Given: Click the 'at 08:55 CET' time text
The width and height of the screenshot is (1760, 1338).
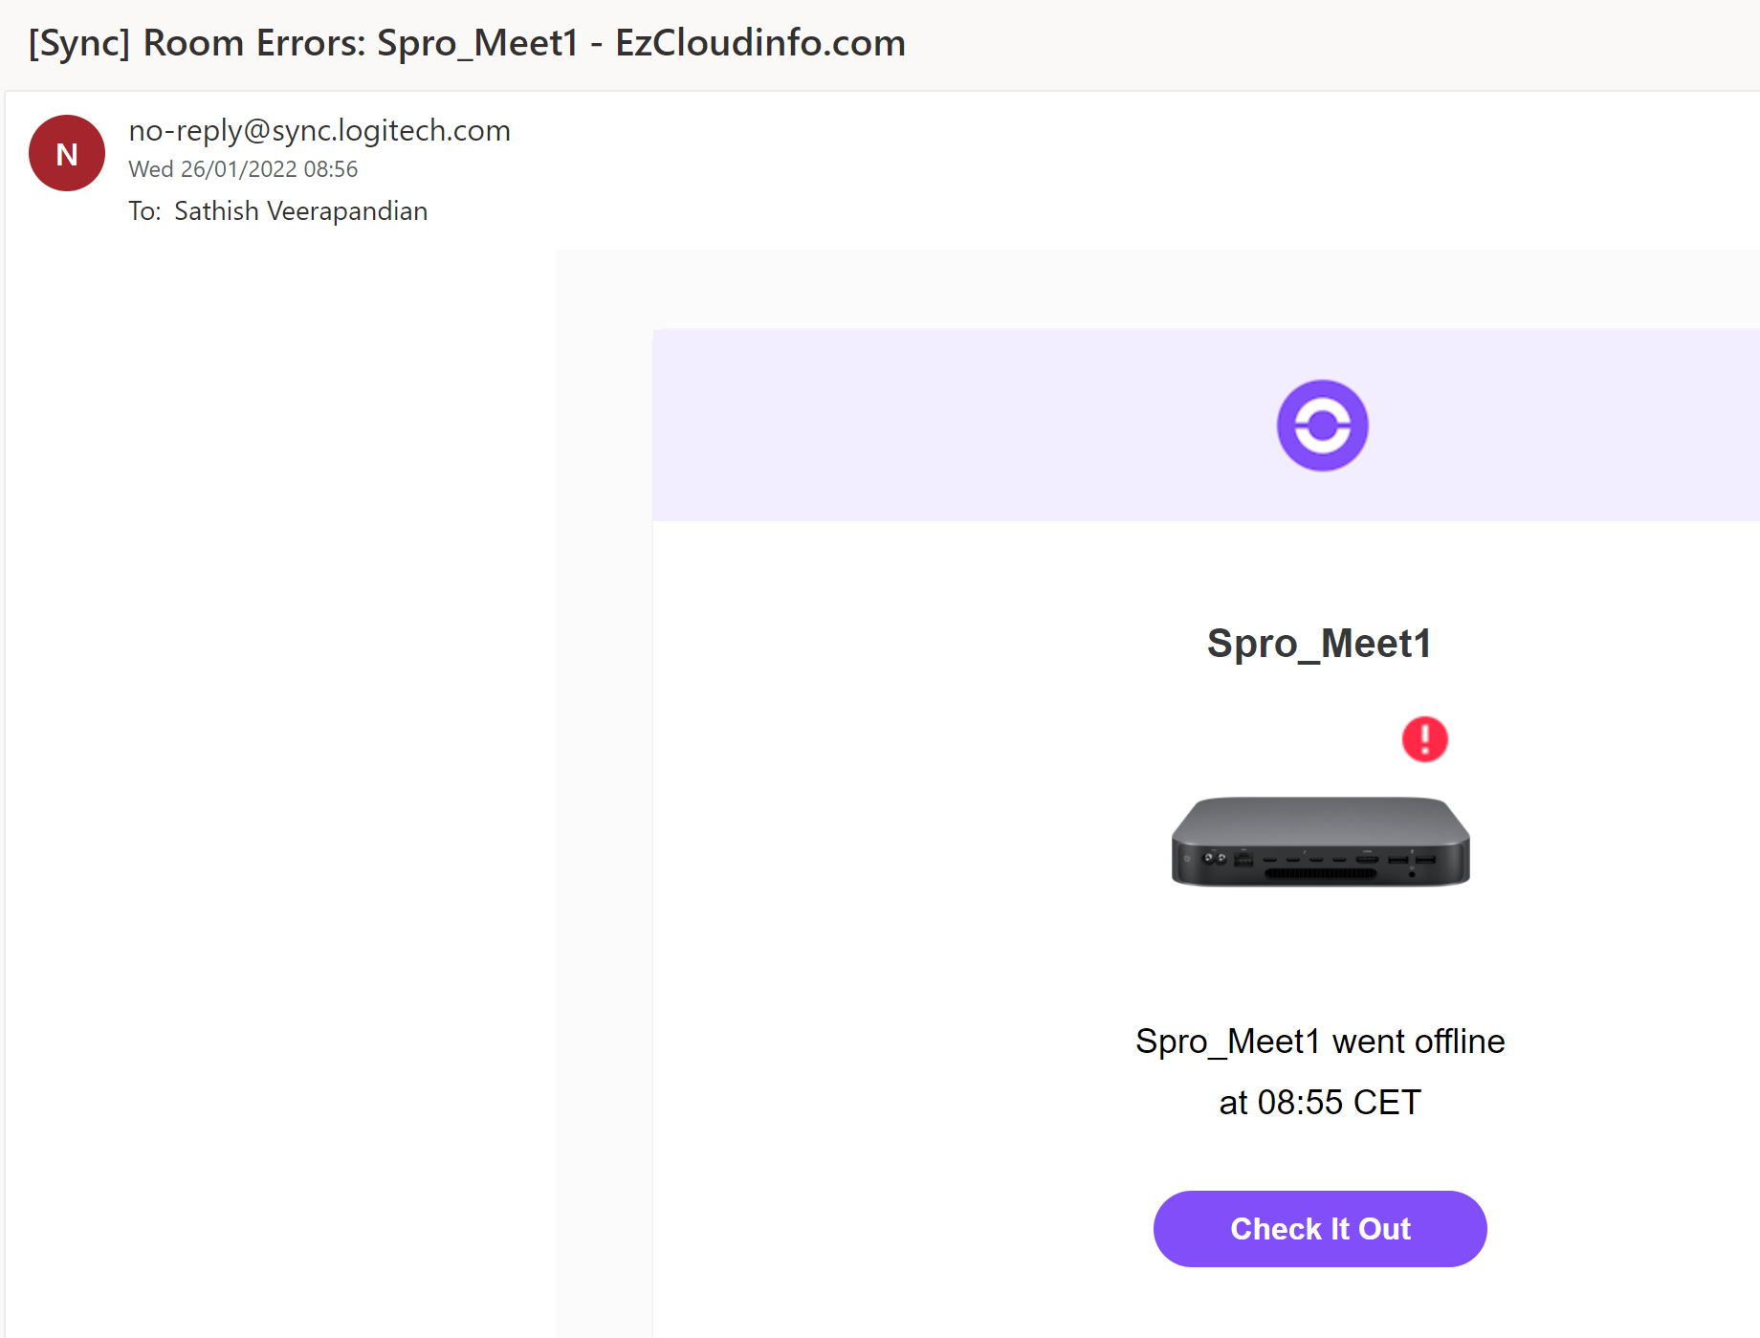Looking at the screenshot, I should [1320, 1103].
